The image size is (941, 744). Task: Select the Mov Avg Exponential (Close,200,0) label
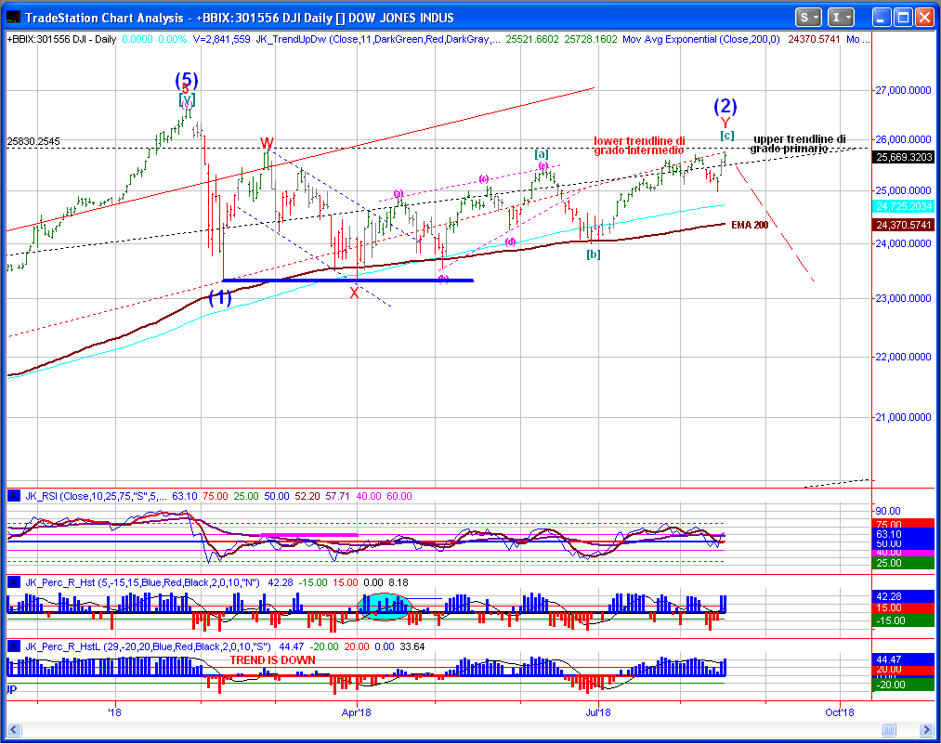[701, 40]
